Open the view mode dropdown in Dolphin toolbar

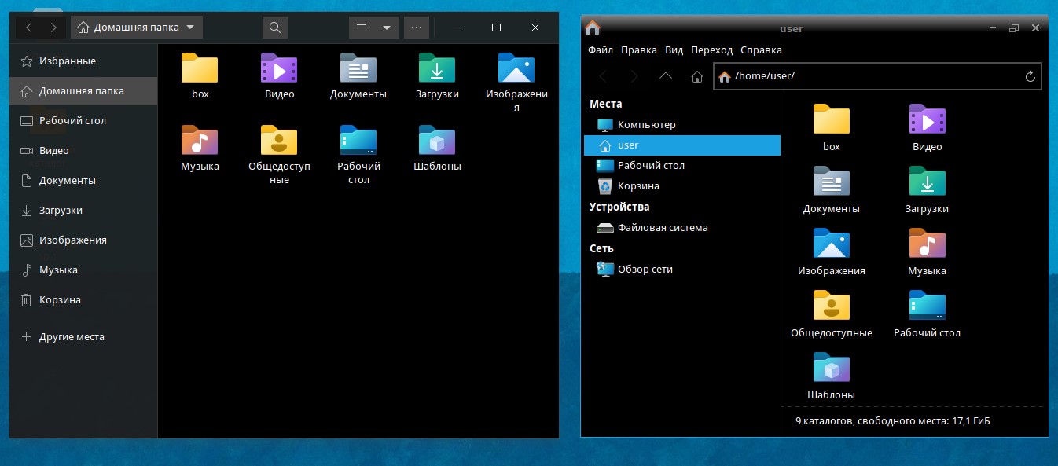[373, 27]
